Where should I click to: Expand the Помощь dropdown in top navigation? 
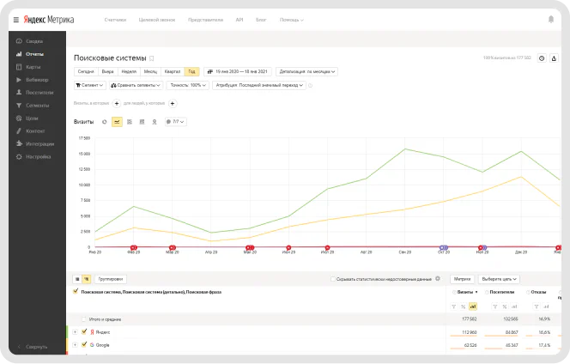coord(292,20)
